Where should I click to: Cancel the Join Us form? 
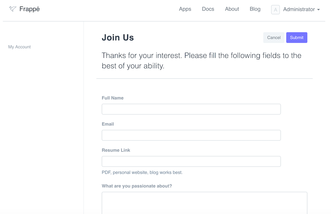click(x=274, y=37)
